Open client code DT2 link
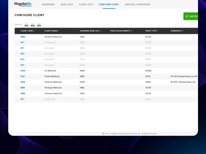This screenshot has width=206, height=154. (x=22, y=65)
